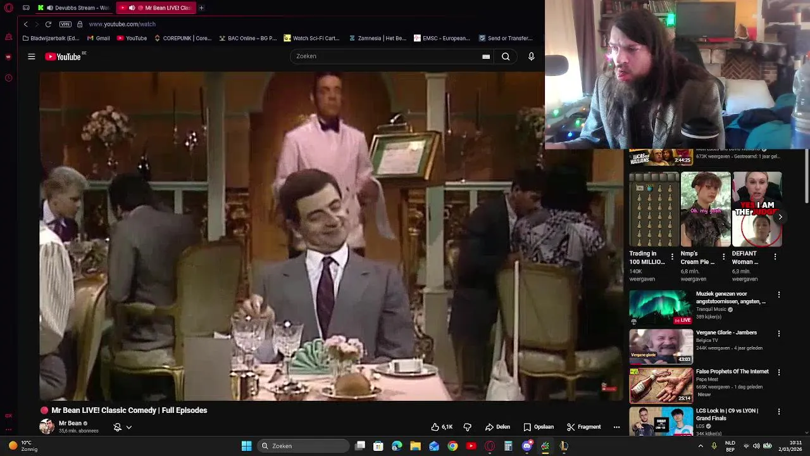The width and height of the screenshot is (810, 456).
Task: Open the Opera tab islands workspace icon
Action: (26, 8)
